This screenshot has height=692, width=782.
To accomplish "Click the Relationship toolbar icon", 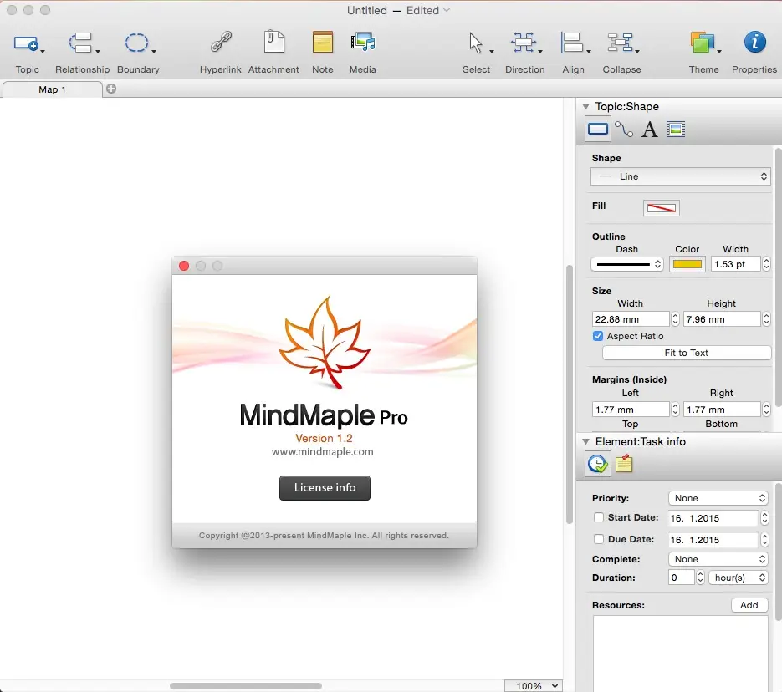I will tap(81, 43).
